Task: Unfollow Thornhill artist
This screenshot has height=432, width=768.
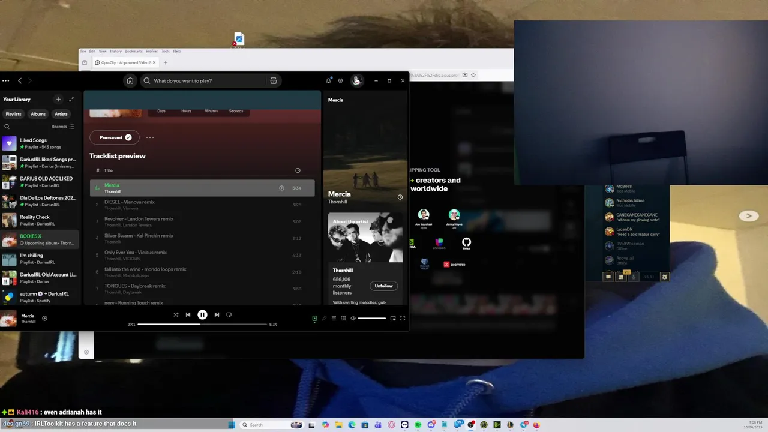Action: 383,286
